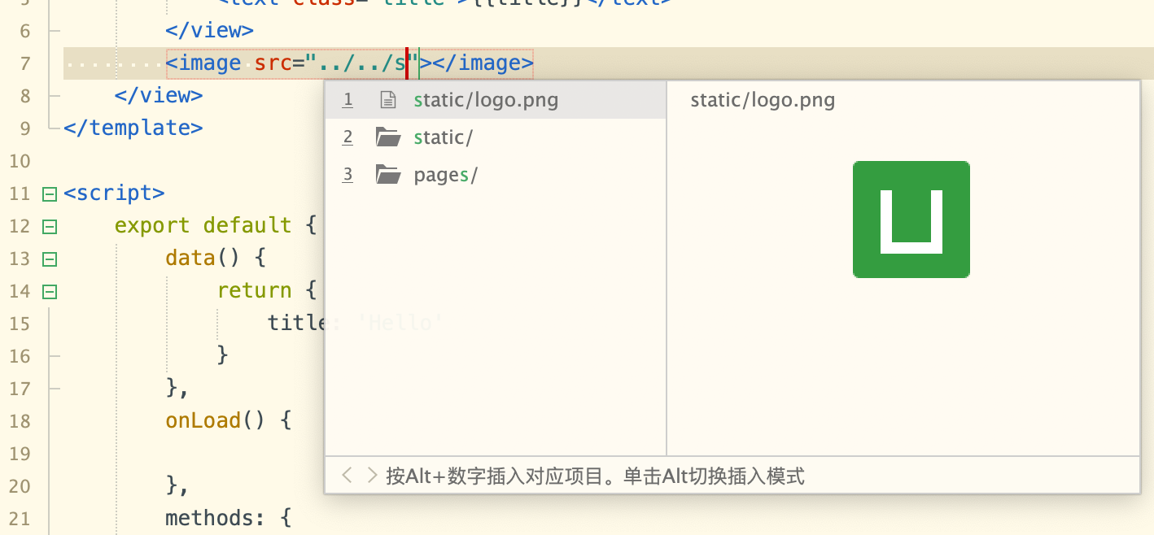Collapse the script block on line 11
This screenshot has height=535, width=1154.
coord(49,194)
